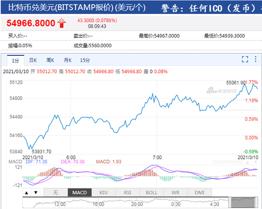Click the timestamp 08:09:43
This screenshot has height=209, width=262.
[x=97, y=26]
